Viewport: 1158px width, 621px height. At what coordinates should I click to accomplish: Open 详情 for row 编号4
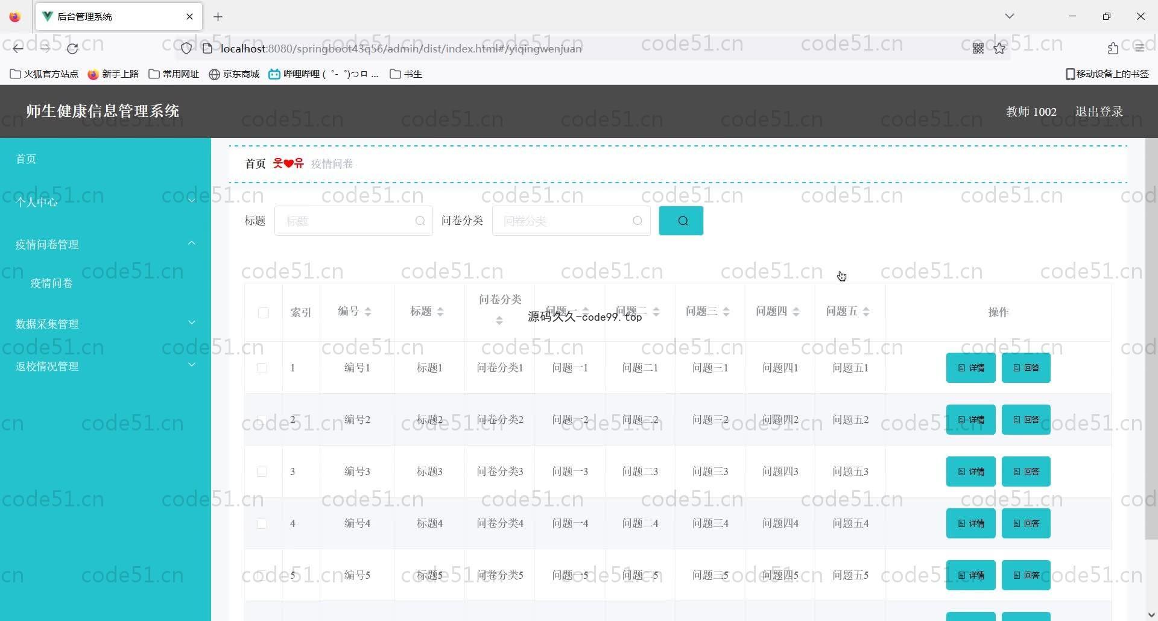970,523
